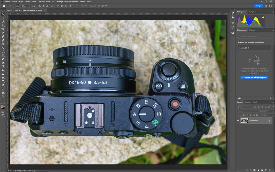The height and width of the screenshot is (172, 275).
Task: Open the workspace switcher icon at top right
Action: click(270, 6)
